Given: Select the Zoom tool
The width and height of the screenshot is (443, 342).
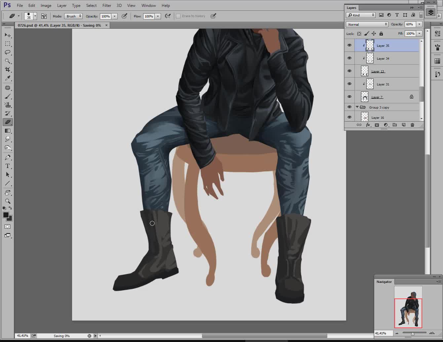Looking at the screenshot, I should click(8, 201).
